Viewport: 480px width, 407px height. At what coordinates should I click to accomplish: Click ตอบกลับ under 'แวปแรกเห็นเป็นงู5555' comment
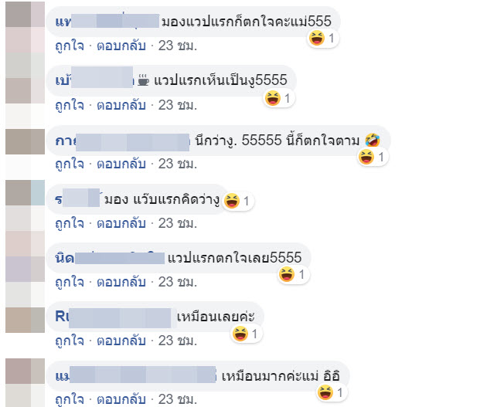point(121,105)
